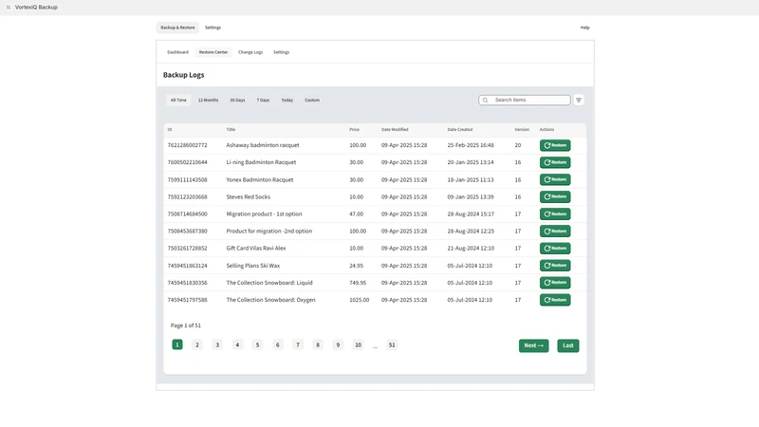Filter logs to Today
This screenshot has height=427, width=759.
click(x=287, y=101)
